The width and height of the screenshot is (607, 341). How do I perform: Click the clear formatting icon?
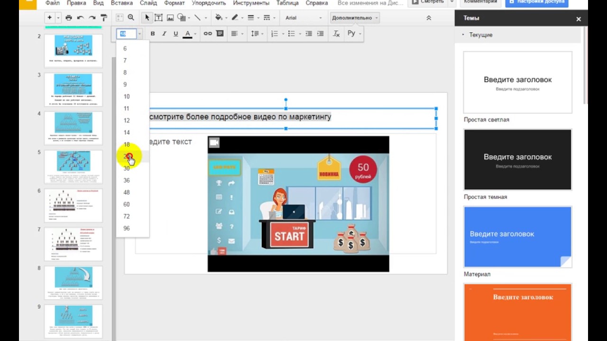[336, 34]
